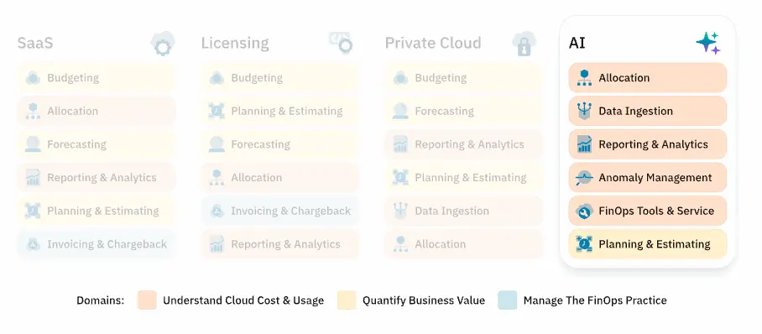Click the SaaS cloud gear icon
Viewport: 762px width, 334px height.
click(162, 44)
